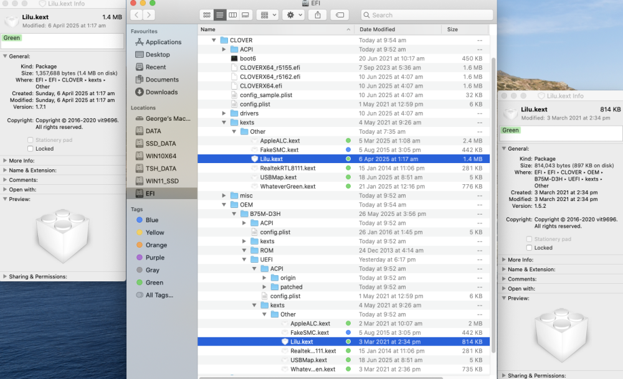623x379 pixels.
Task: Click the Share toolbar button
Action: (318, 15)
